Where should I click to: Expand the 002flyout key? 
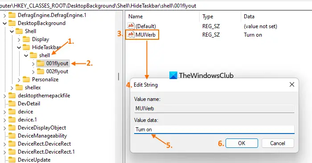33,72
